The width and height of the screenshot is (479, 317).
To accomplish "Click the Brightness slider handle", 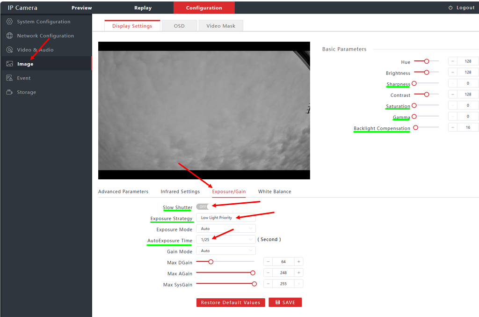I will pos(427,72).
